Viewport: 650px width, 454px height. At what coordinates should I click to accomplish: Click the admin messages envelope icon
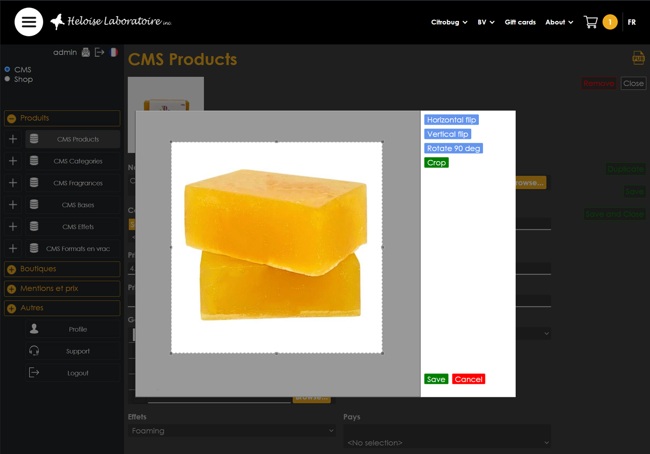click(x=86, y=52)
